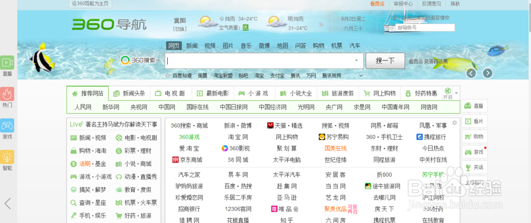Switch to the 网上购物 tab

tap(380, 93)
